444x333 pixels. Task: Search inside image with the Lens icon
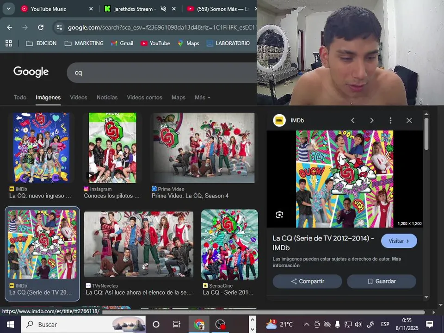(279, 215)
